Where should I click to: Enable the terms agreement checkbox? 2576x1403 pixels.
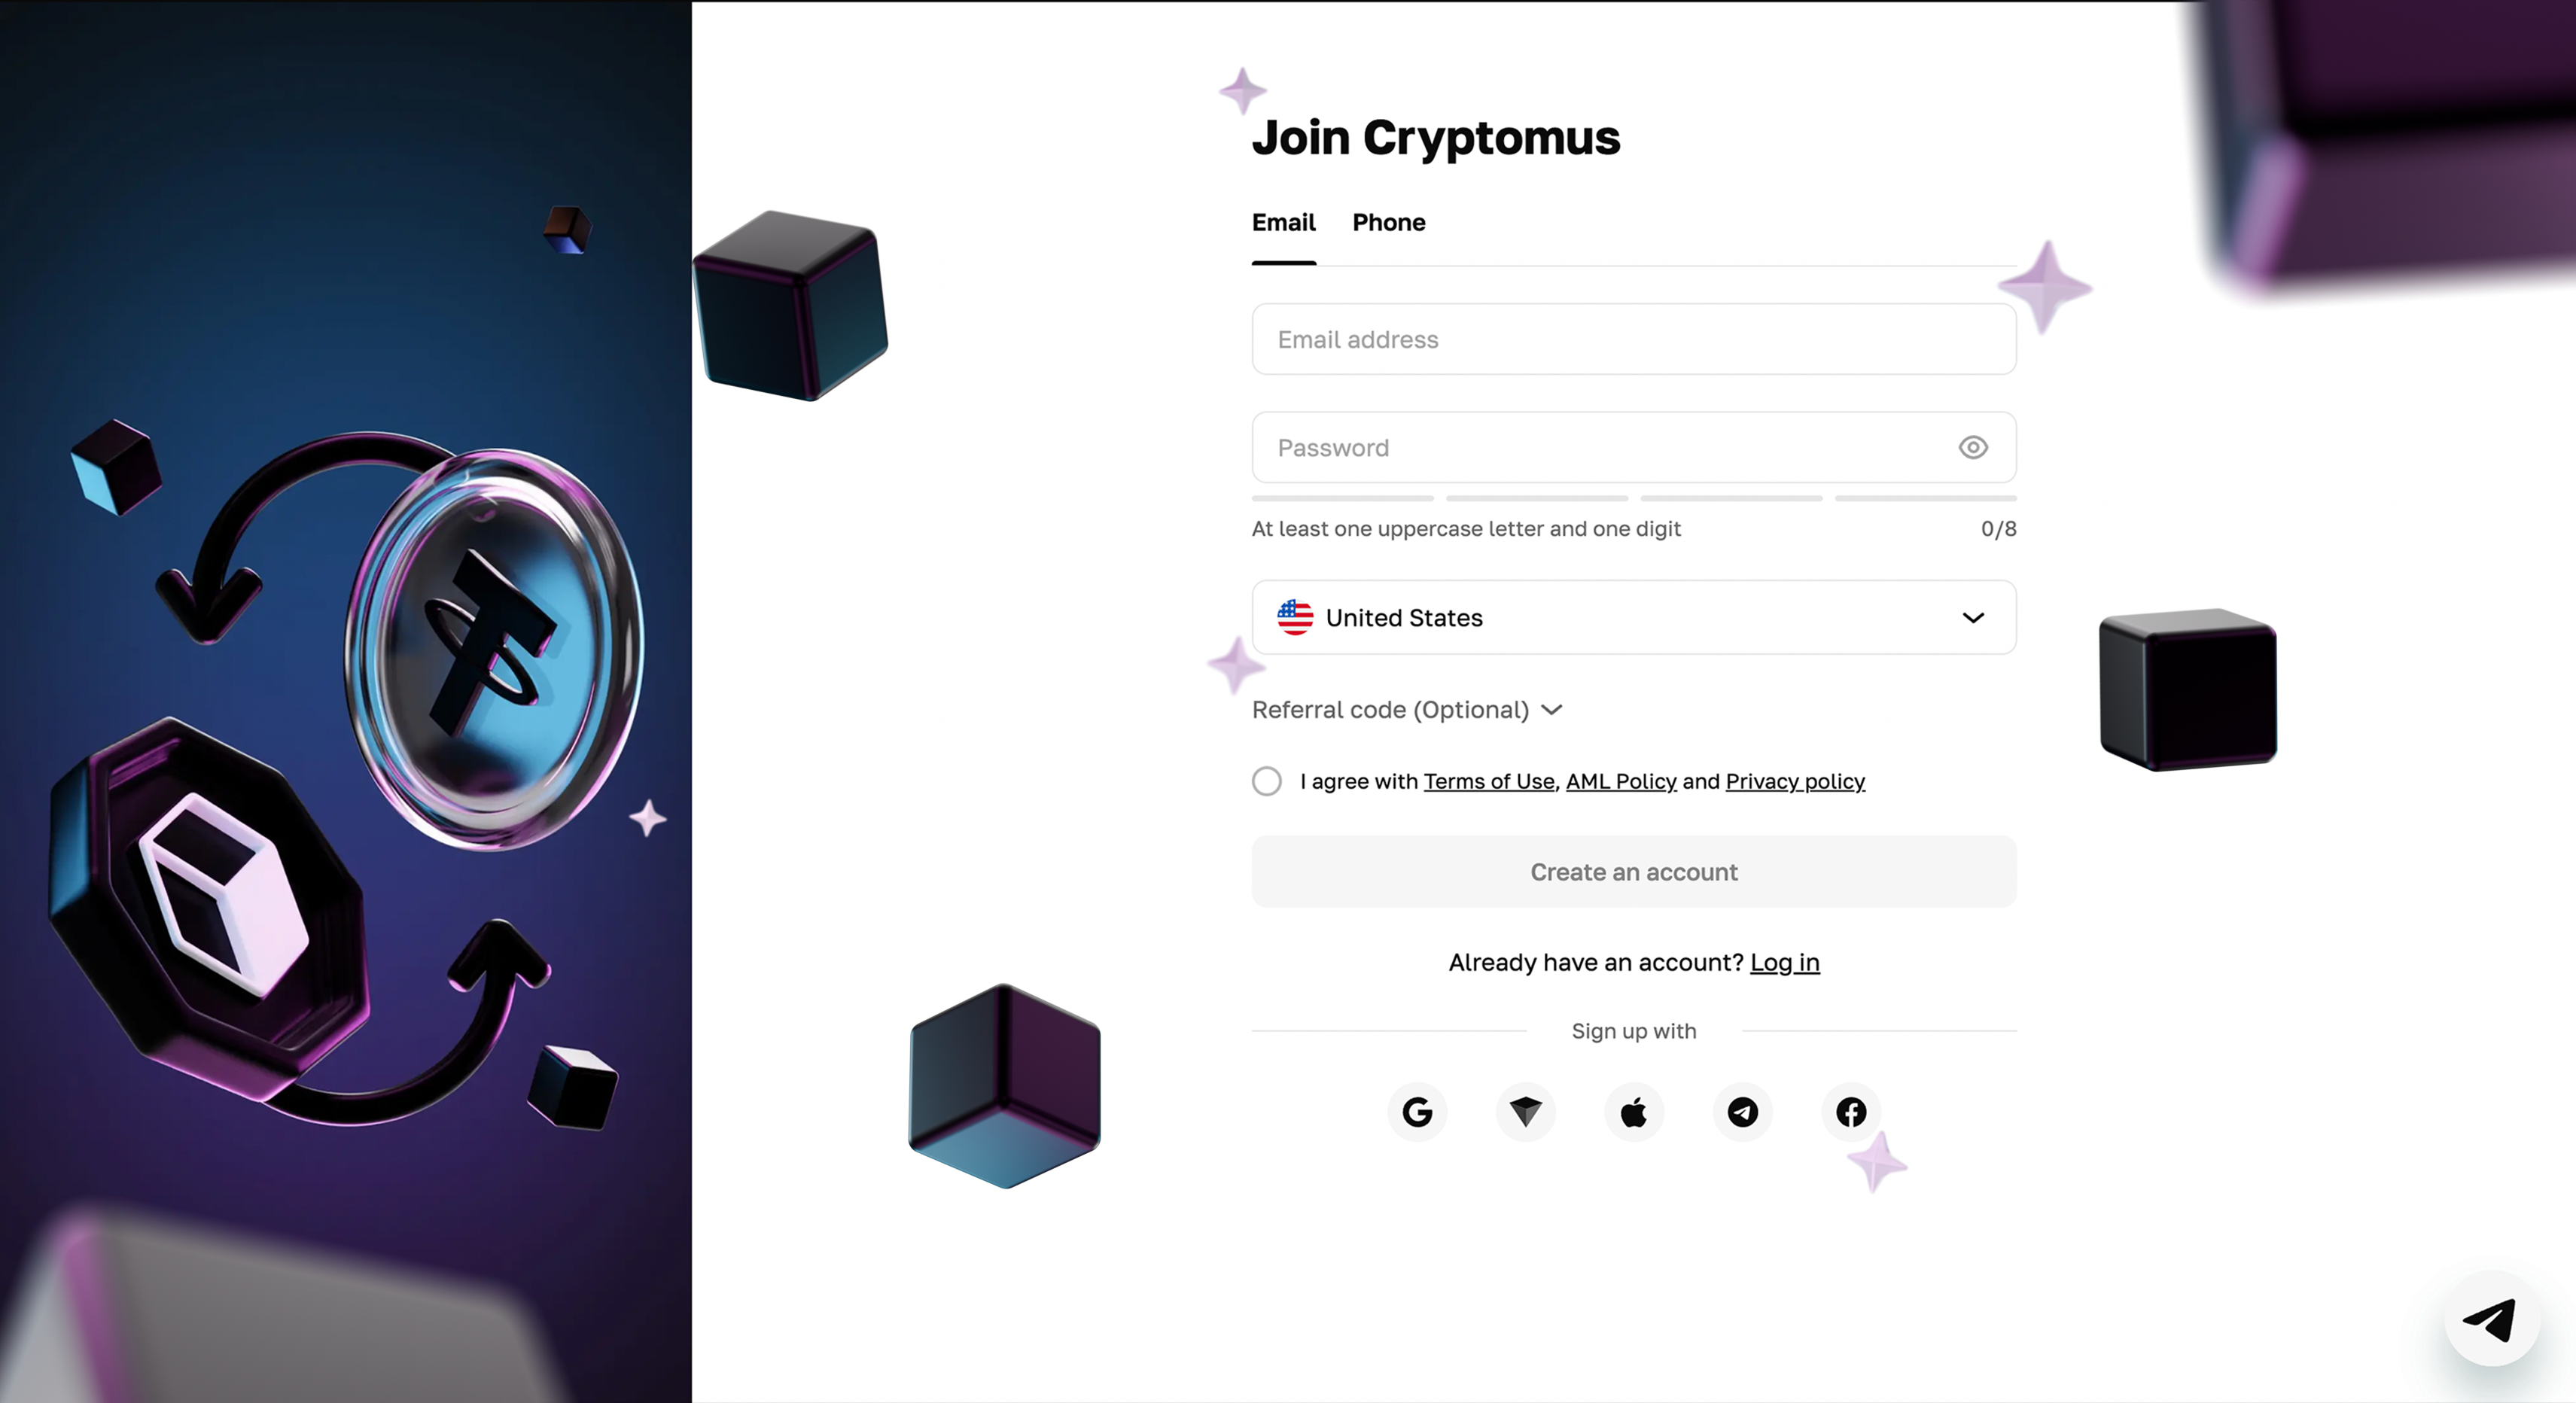click(x=1266, y=781)
